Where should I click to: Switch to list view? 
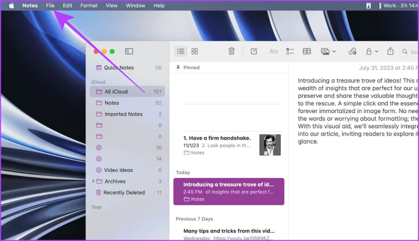point(181,51)
